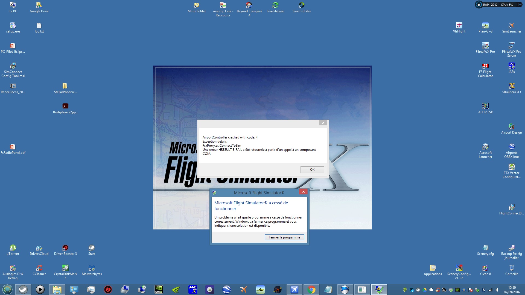
Task: Open the Airport Design desktop icon
Action: [512, 129]
